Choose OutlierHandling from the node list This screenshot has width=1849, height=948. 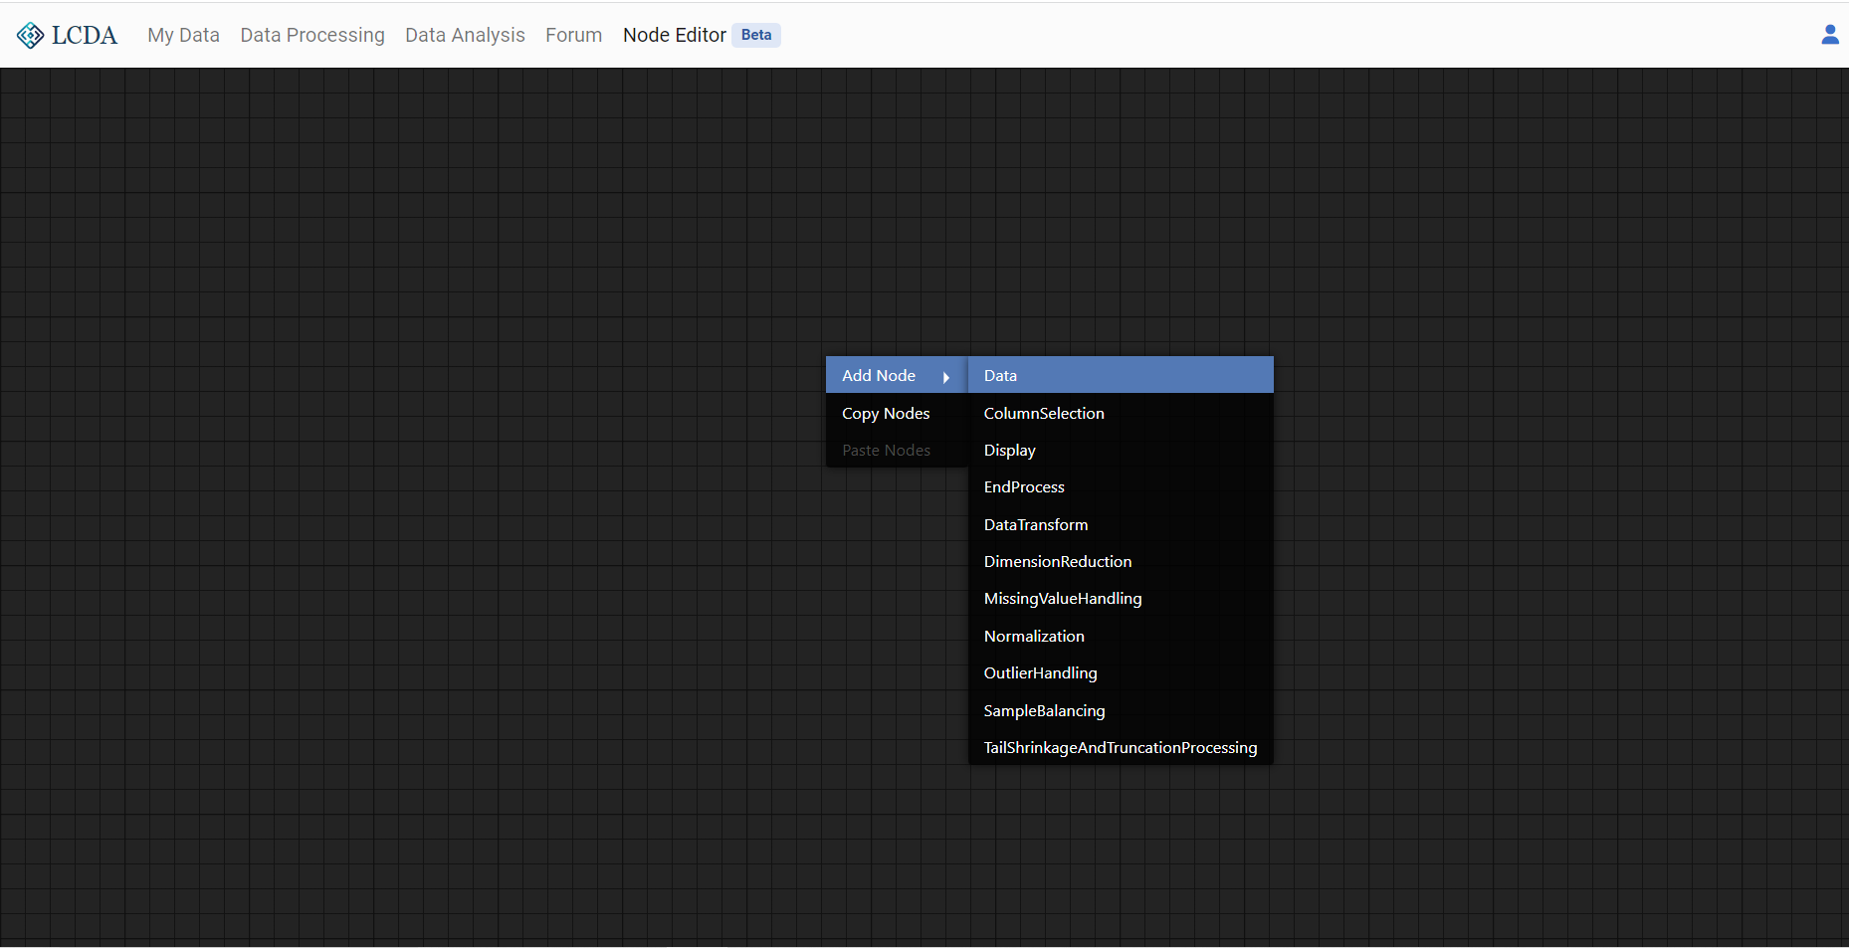1040,672
